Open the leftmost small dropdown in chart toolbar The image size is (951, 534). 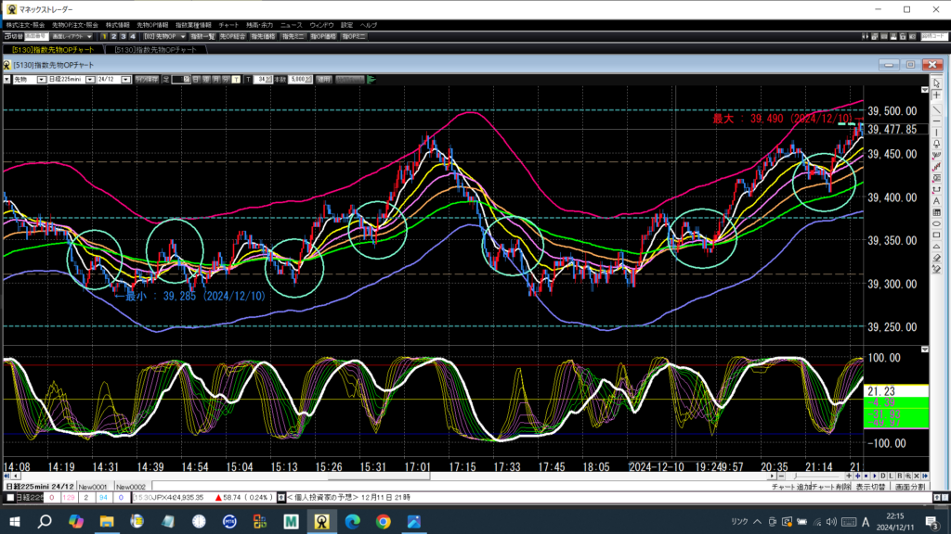7,80
